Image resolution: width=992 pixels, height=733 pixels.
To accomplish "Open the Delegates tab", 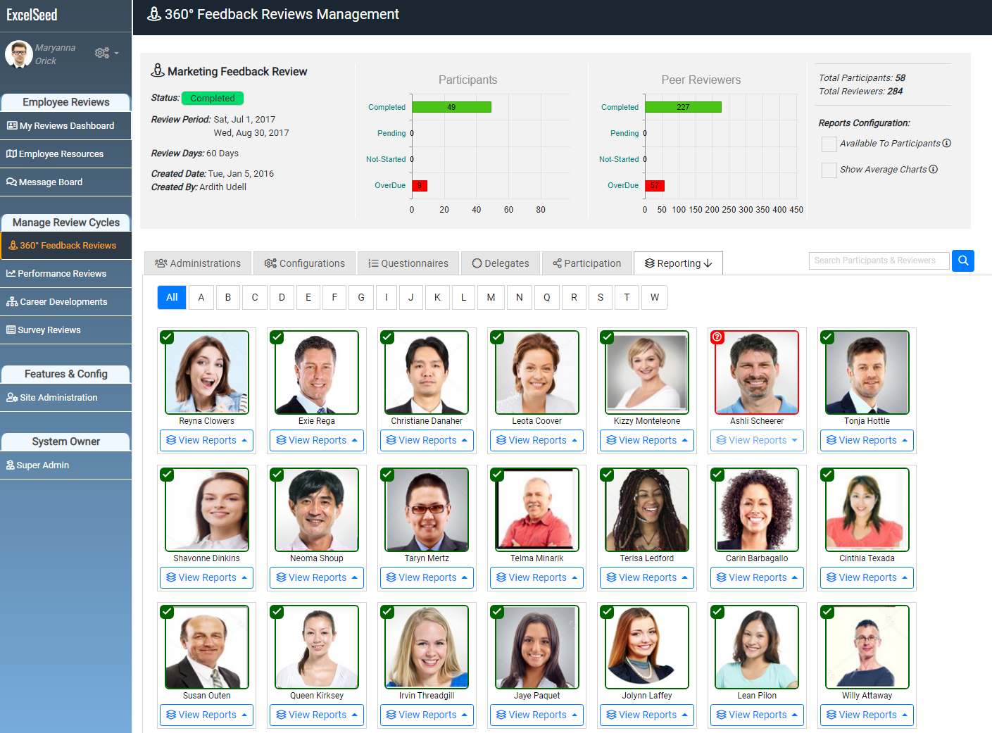I will 500,263.
